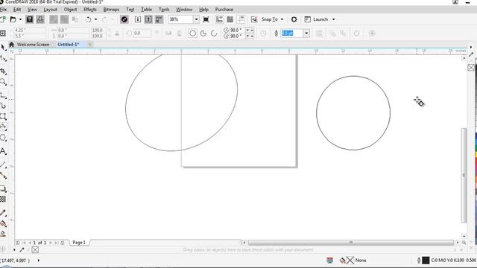Screen dimensions: 477x268
Task: Click the Undo icon
Action: pyautogui.click(x=89, y=19)
